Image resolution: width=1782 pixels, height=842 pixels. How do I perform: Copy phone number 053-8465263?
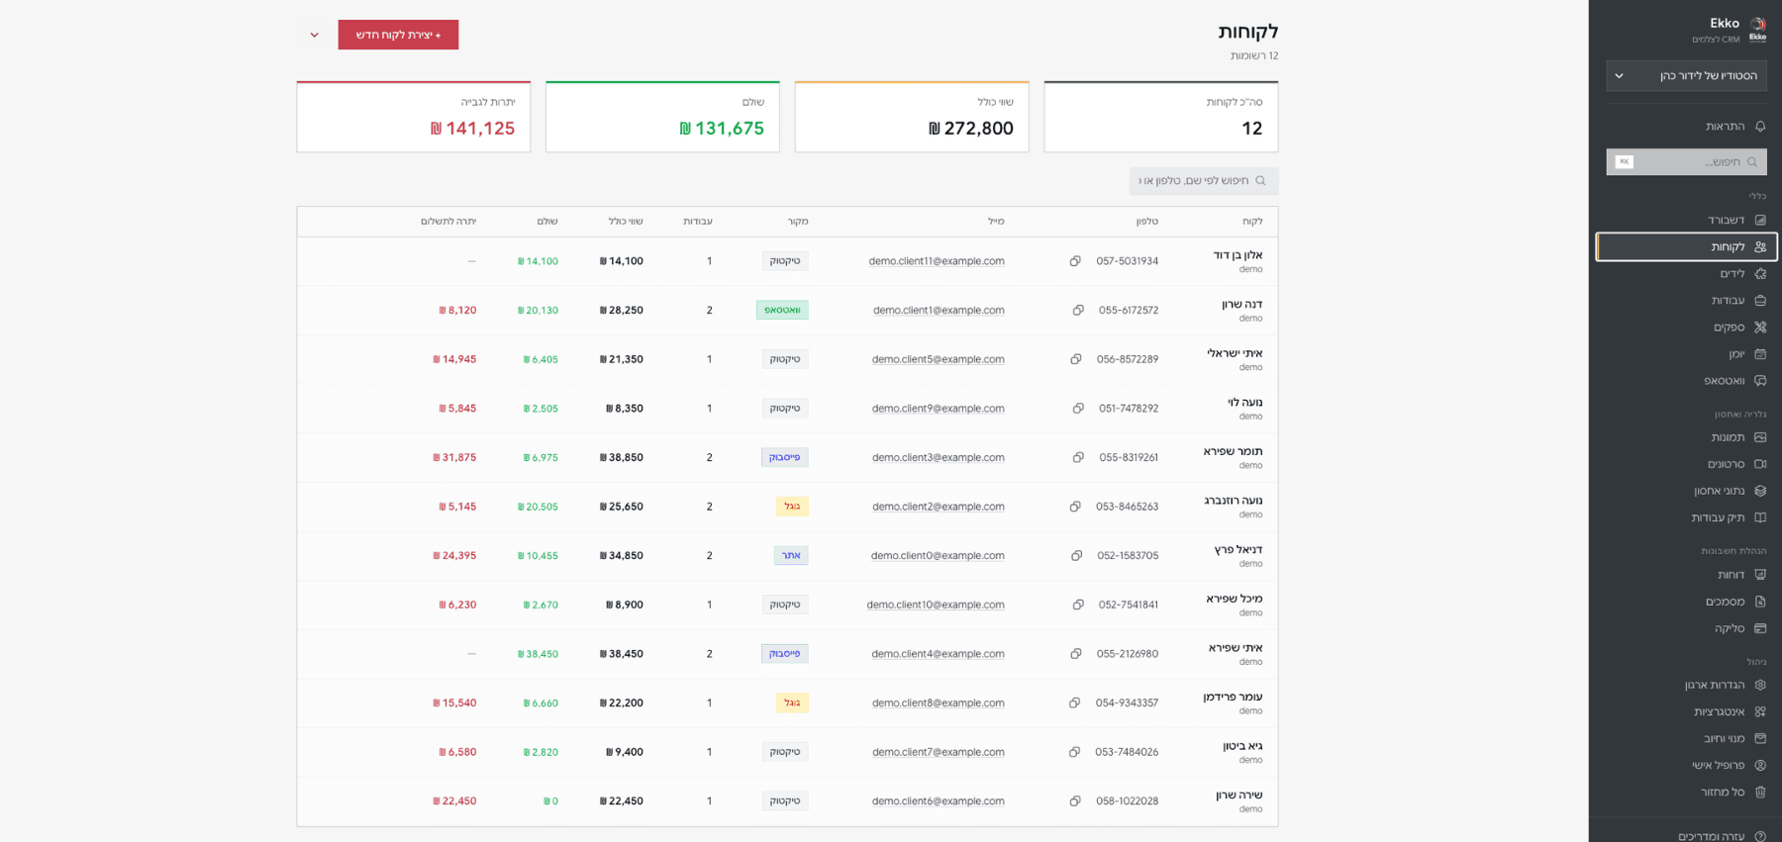pos(1075,507)
